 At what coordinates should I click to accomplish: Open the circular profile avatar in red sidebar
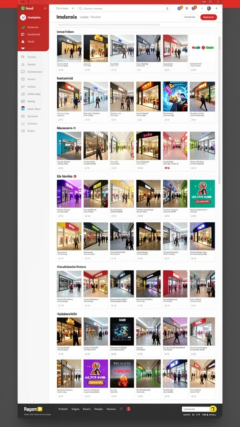point(23,18)
